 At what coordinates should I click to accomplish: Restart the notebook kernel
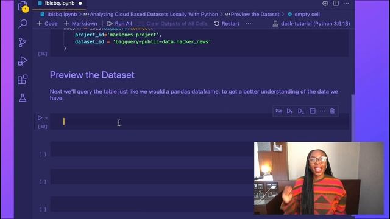[227, 24]
